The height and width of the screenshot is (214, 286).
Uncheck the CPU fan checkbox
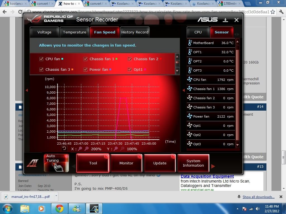pos(41,59)
